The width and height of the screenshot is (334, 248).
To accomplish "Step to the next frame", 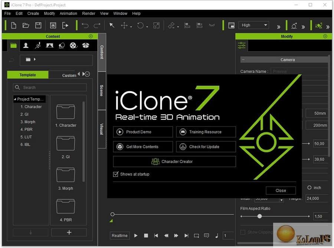I will click(x=176, y=236).
